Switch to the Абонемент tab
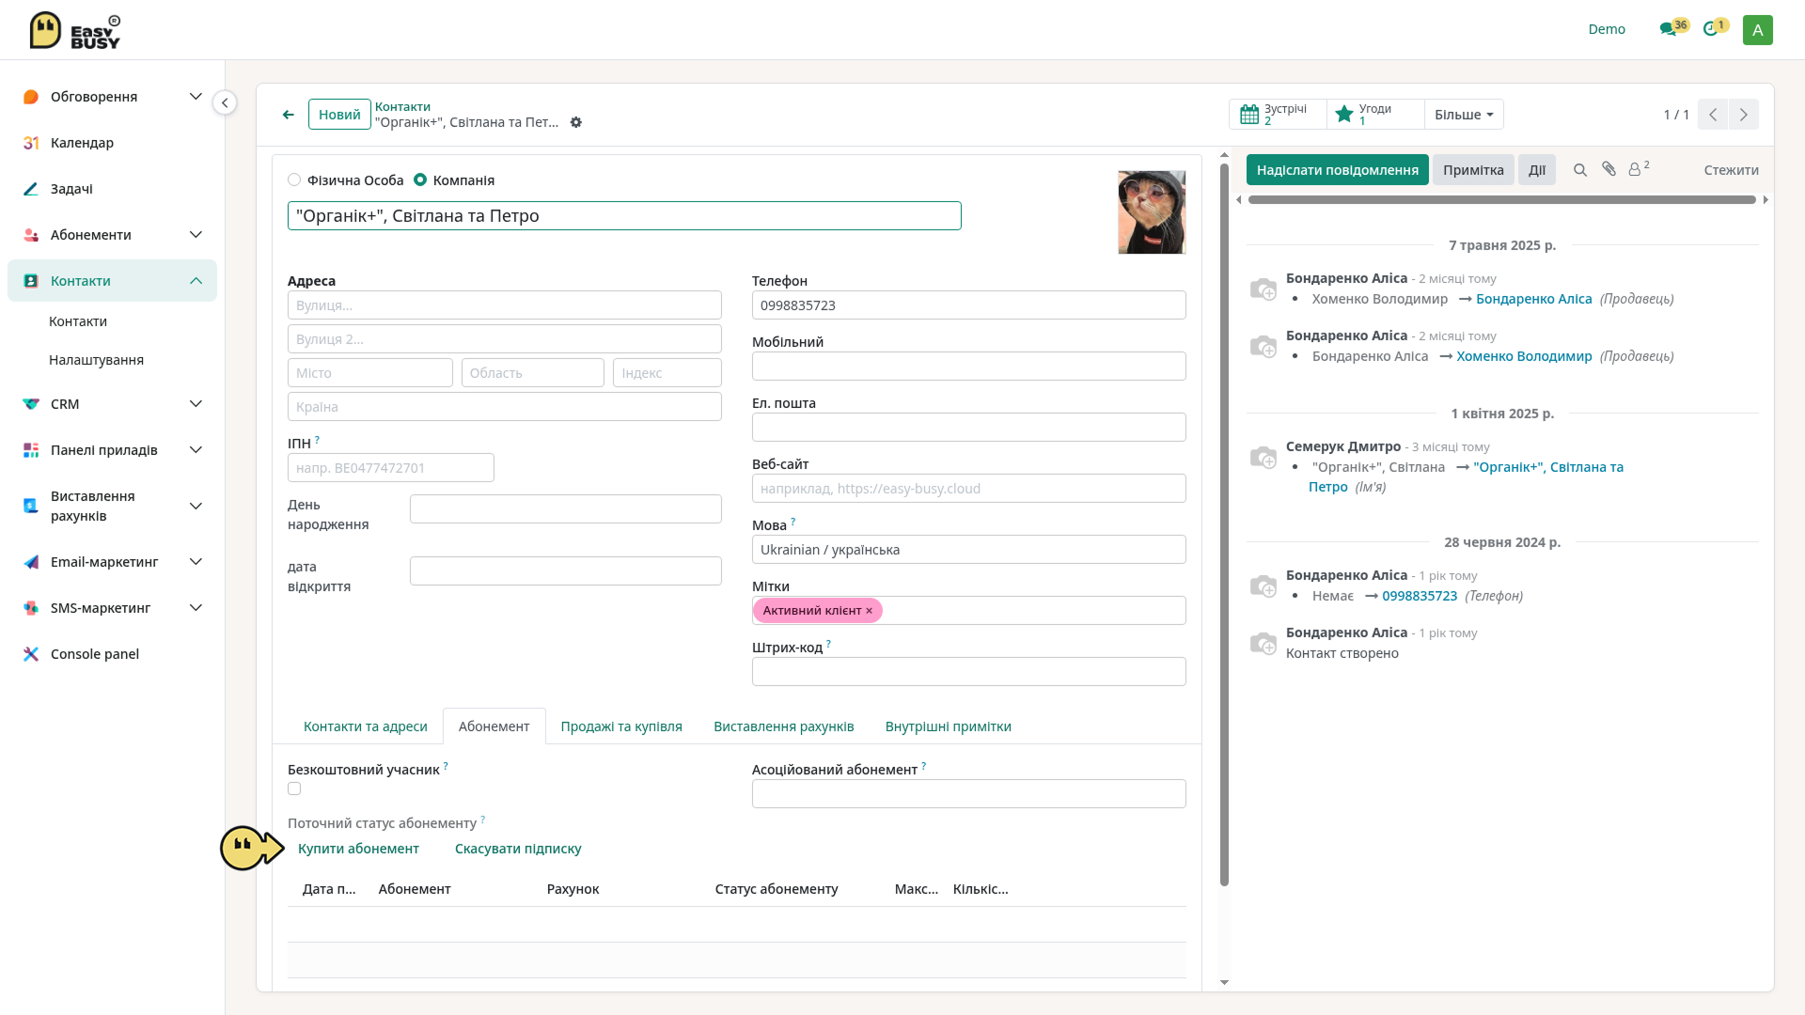This screenshot has height=1015, width=1805. [x=494, y=726]
